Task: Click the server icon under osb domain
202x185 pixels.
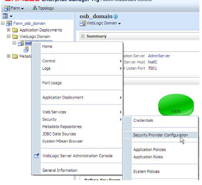Action: [x=26, y=50]
